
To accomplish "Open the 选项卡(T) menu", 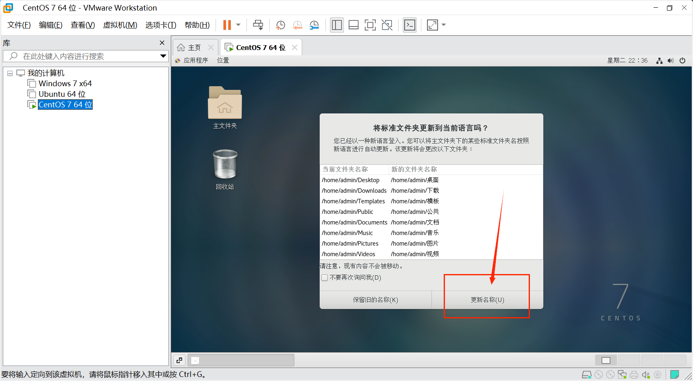I will click(x=161, y=25).
